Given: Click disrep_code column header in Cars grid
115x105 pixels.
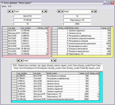Looking at the screenshot, I should [x=43, y=28].
